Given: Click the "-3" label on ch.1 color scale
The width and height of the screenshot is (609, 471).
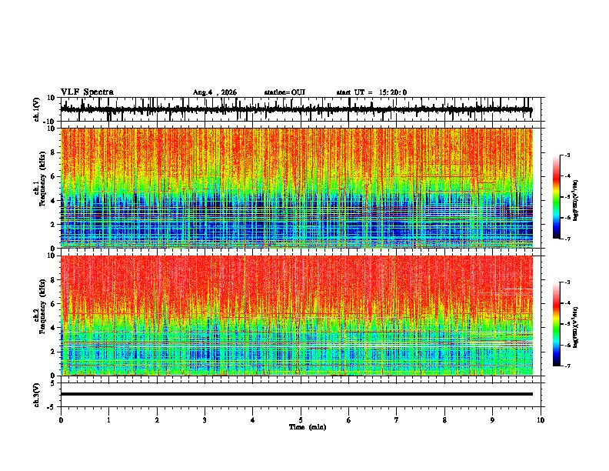Looking at the screenshot, I should tap(567, 155).
